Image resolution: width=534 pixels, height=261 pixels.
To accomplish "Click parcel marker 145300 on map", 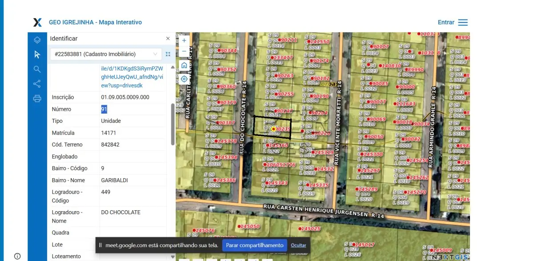I will [371, 155].
